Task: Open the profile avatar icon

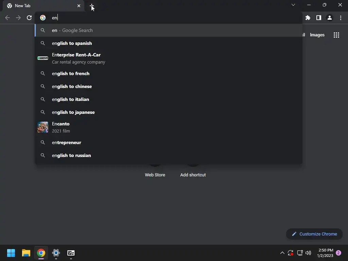Action: click(x=330, y=18)
